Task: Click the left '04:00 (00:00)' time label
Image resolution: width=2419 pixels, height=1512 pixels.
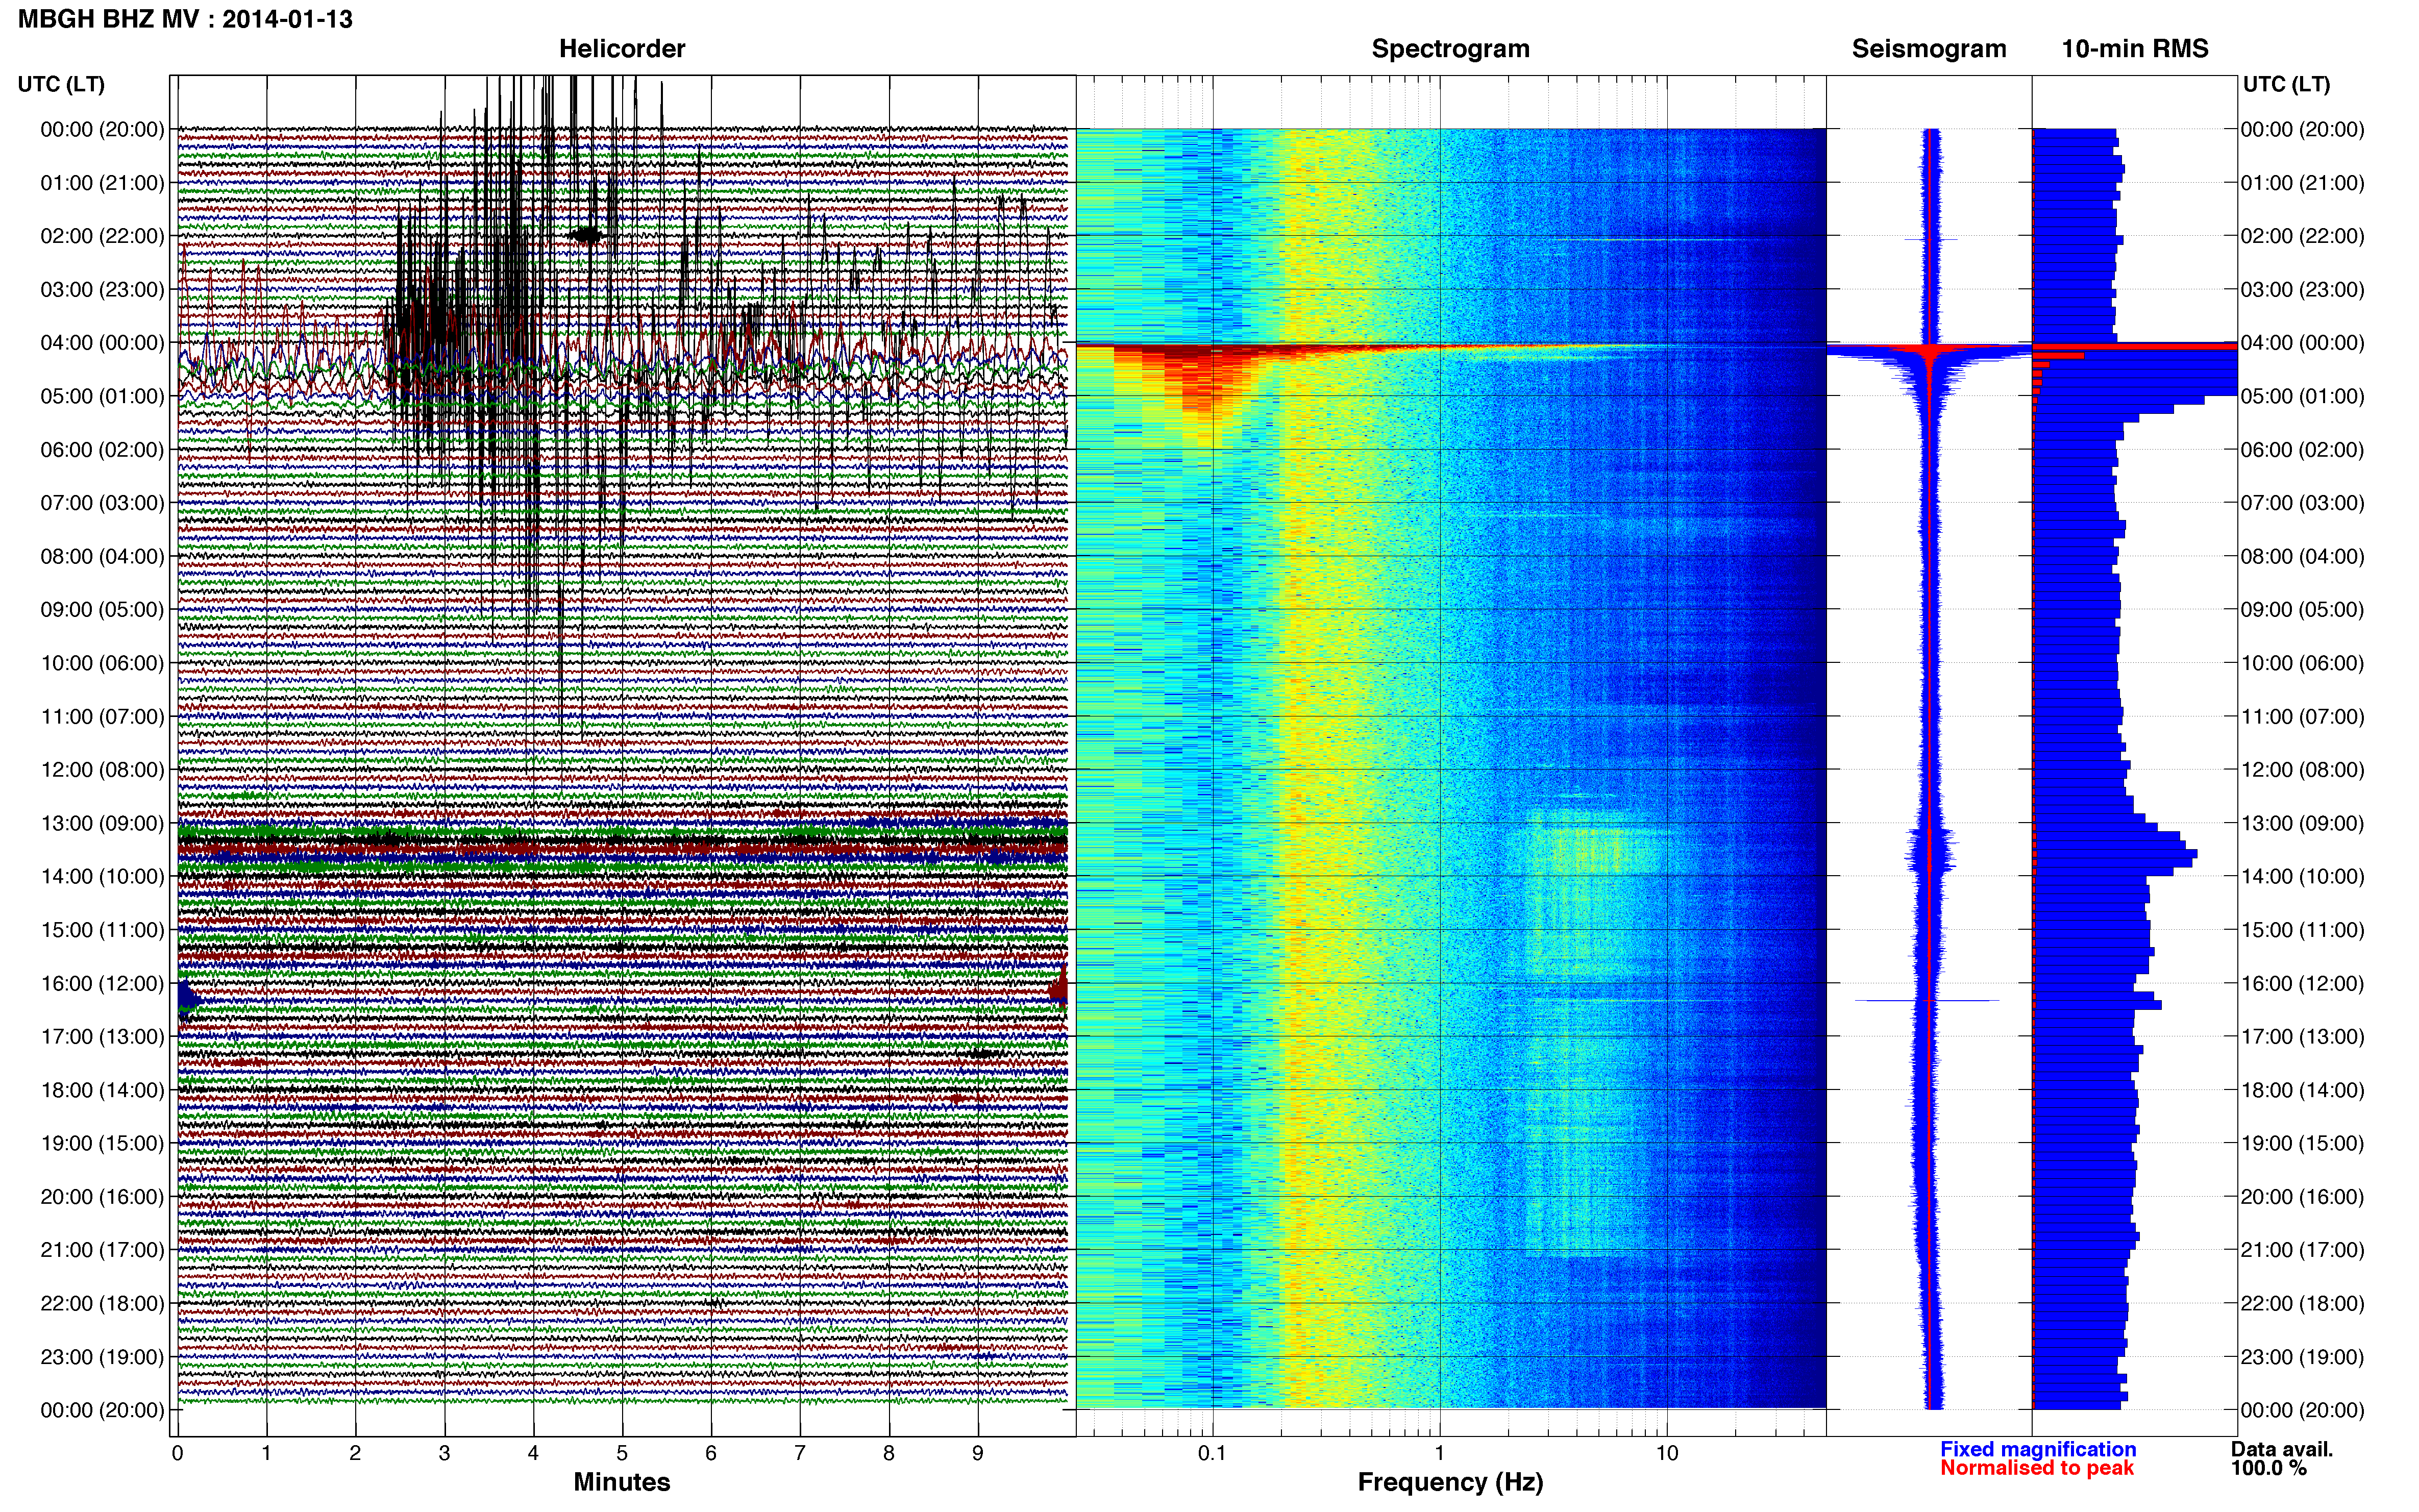Action: pyautogui.click(x=102, y=343)
